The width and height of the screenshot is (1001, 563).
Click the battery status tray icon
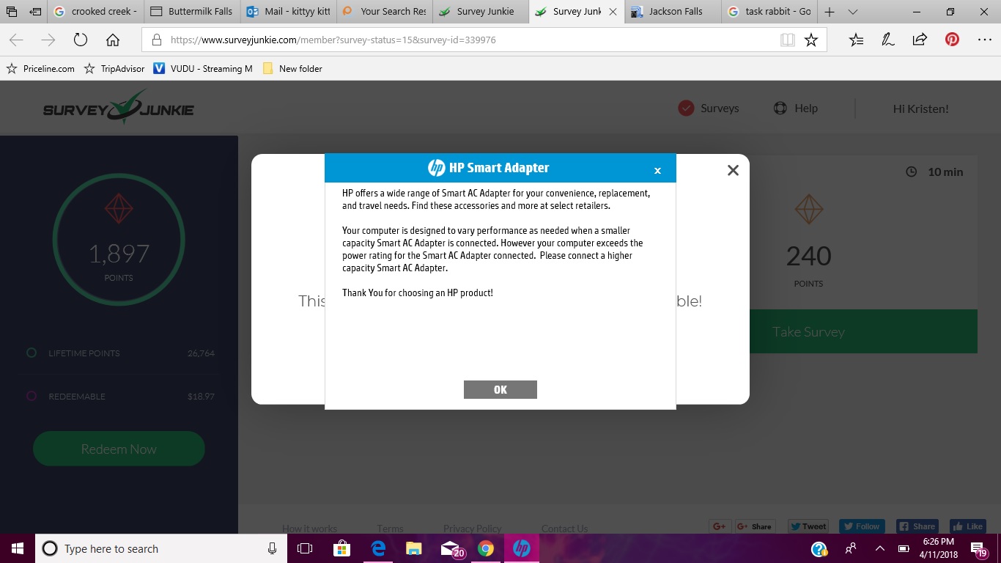904,548
